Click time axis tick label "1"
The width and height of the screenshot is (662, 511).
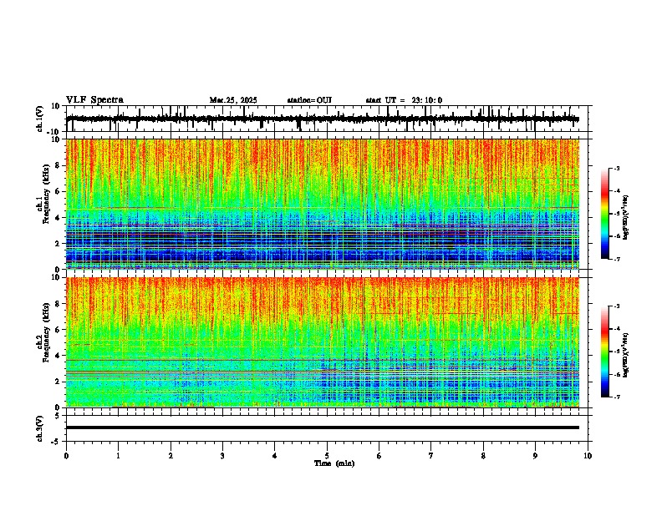[x=118, y=456]
